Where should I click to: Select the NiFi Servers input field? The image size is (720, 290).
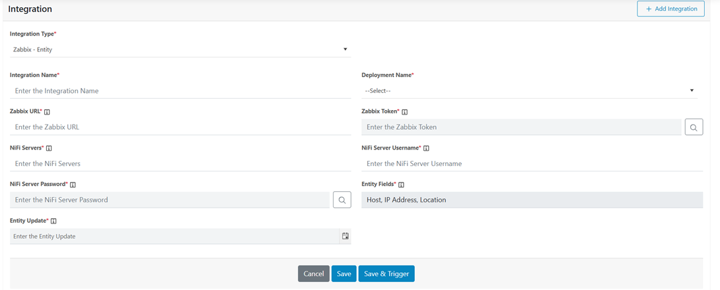pos(180,163)
